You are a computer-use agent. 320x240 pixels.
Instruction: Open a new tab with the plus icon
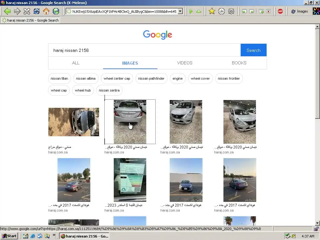click(261, 12)
